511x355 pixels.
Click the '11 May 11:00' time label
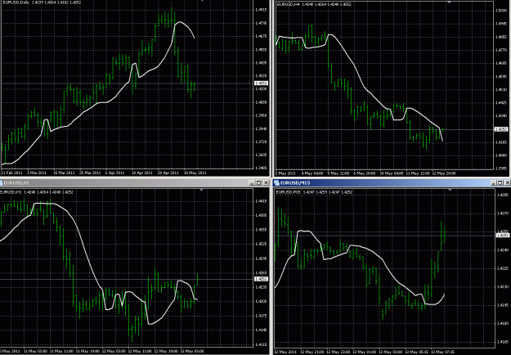pos(62,352)
